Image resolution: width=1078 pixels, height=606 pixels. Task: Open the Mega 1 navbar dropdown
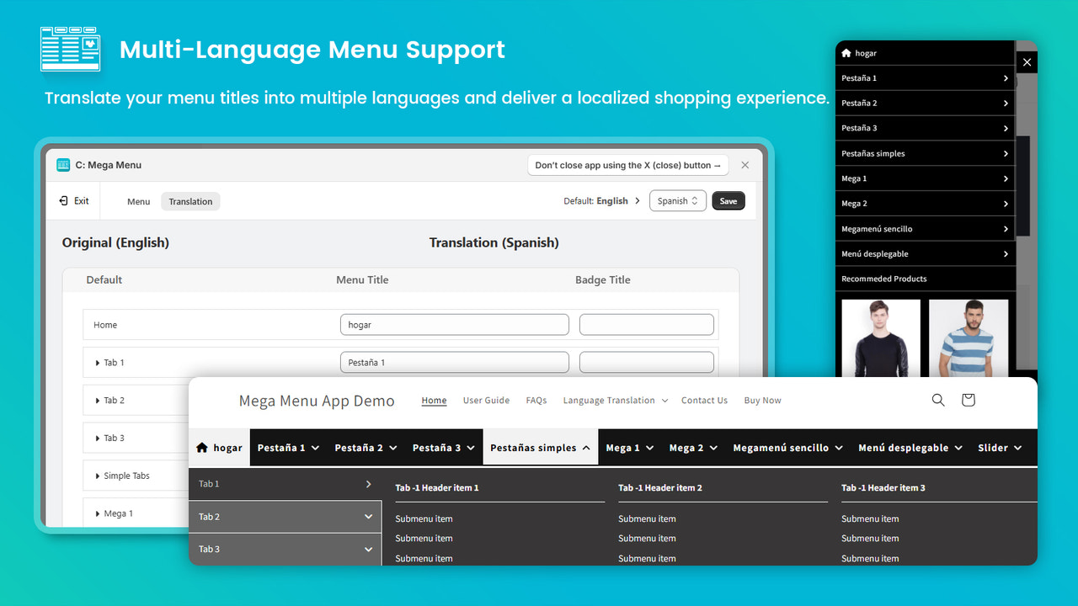pyautogui.click(x=629, y=448)
